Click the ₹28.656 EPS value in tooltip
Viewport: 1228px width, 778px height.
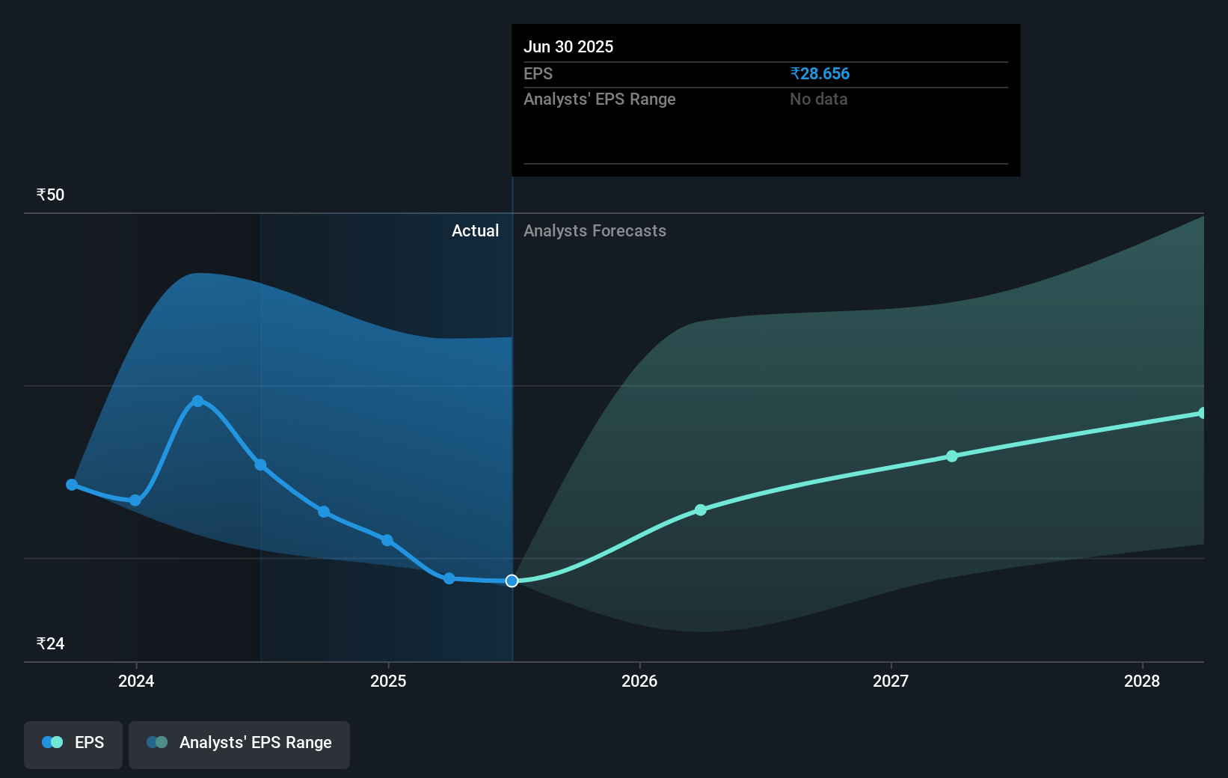pyautogui.click(x=820, y=74)
